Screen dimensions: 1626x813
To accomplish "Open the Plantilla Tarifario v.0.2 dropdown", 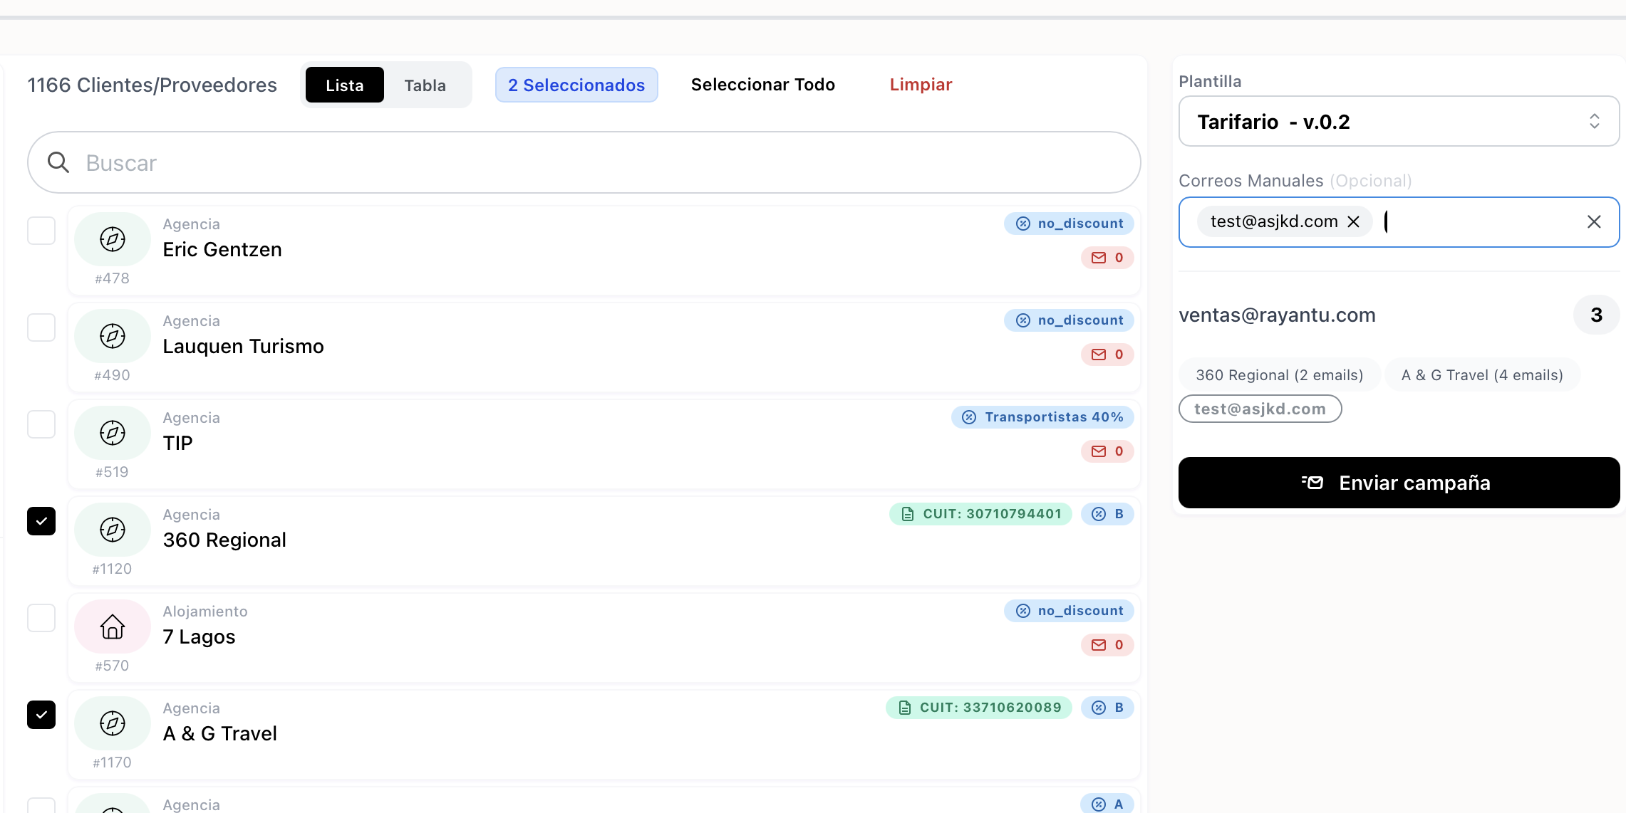I will 1399,122.
